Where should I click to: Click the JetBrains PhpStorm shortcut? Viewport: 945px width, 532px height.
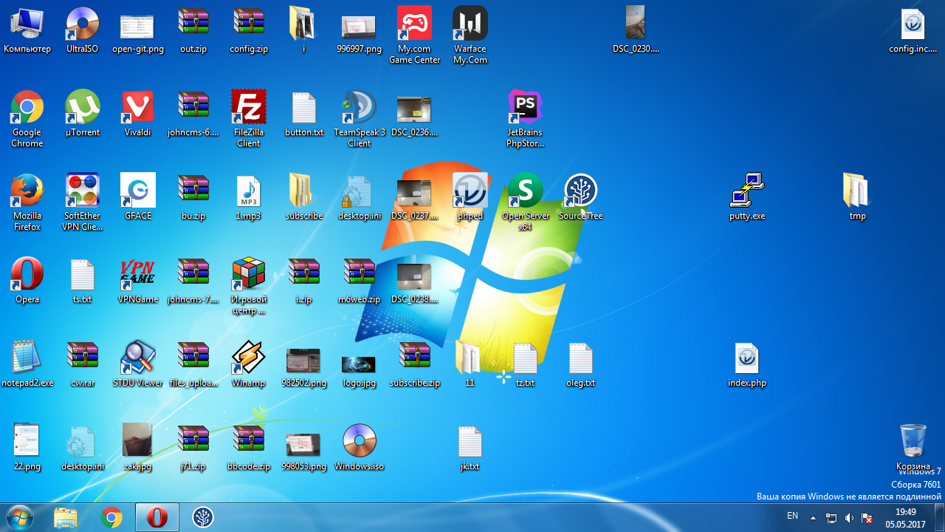point(525,108)
